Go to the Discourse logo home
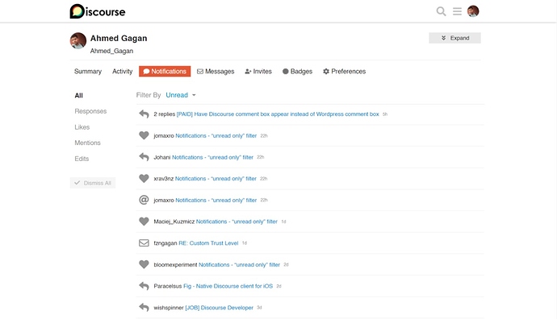 click(98, 11)
